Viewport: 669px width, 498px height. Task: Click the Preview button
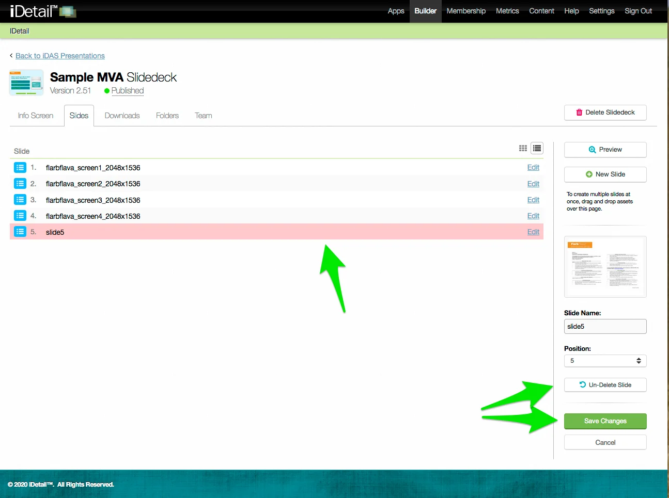tap(605, 150)
